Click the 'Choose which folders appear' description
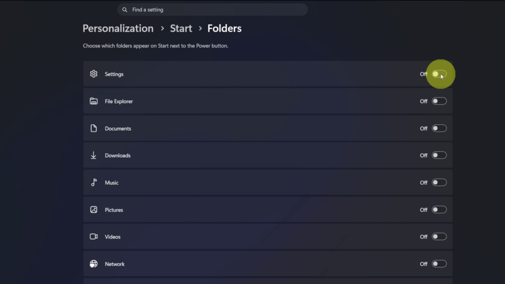505x284 pixels. pos(155,46)
